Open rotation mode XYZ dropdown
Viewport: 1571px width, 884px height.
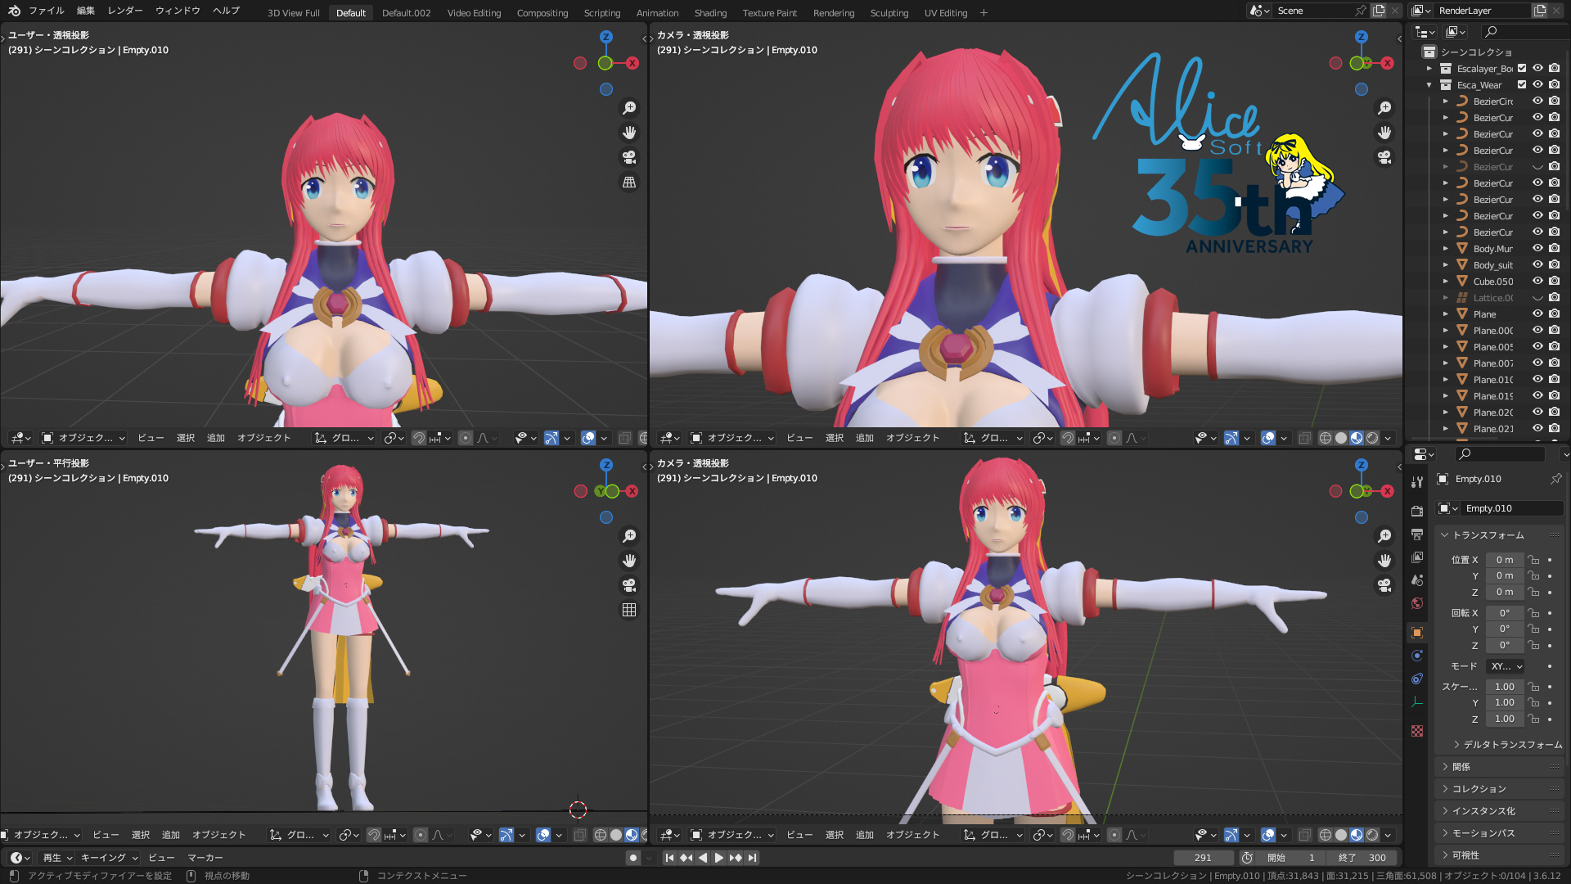[1506, 666]
